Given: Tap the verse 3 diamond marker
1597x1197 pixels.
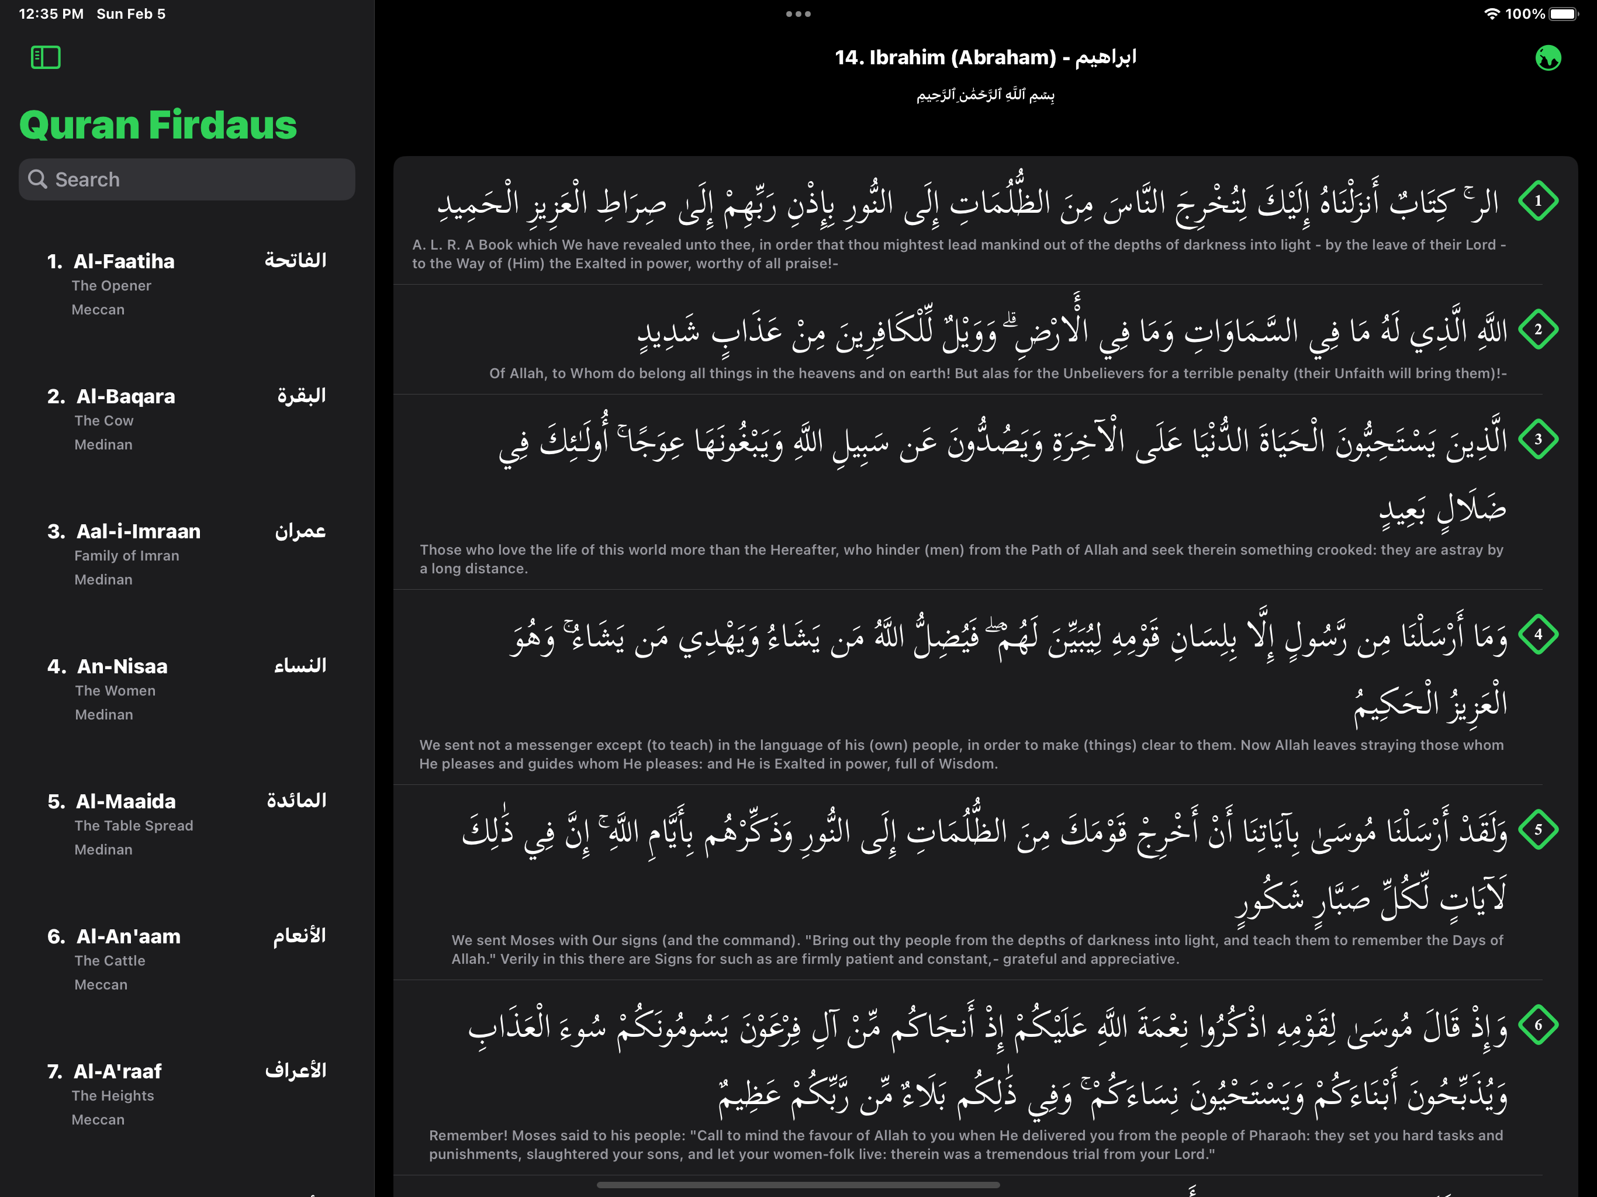Looking at the screenshot, I should pos(1538,439).
